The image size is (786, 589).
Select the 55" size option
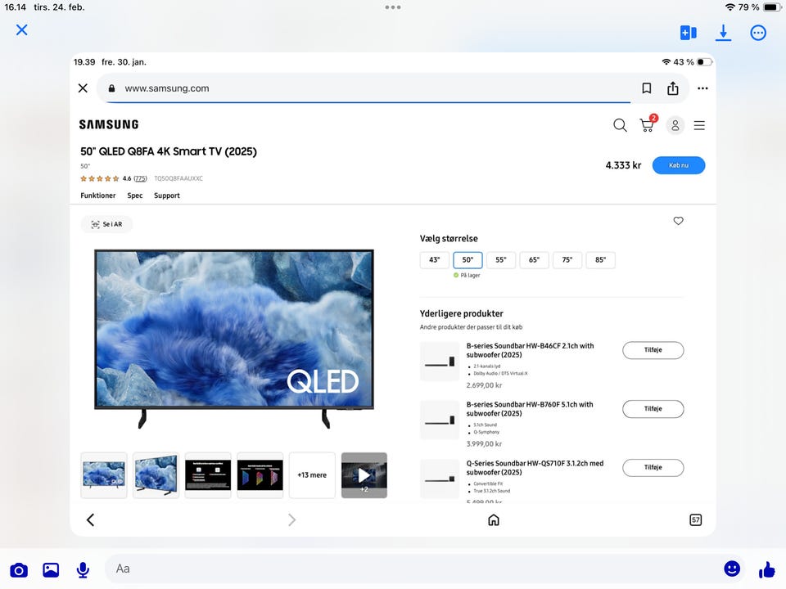pos(500,260)
